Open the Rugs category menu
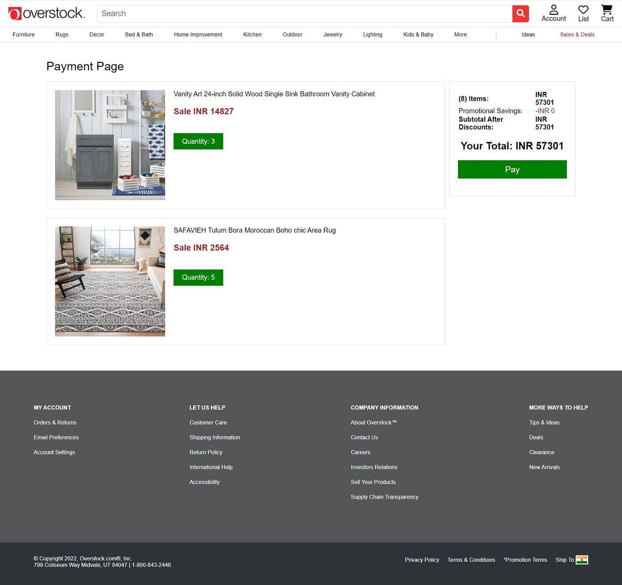 pyautogui.click(x=62, y=35)
